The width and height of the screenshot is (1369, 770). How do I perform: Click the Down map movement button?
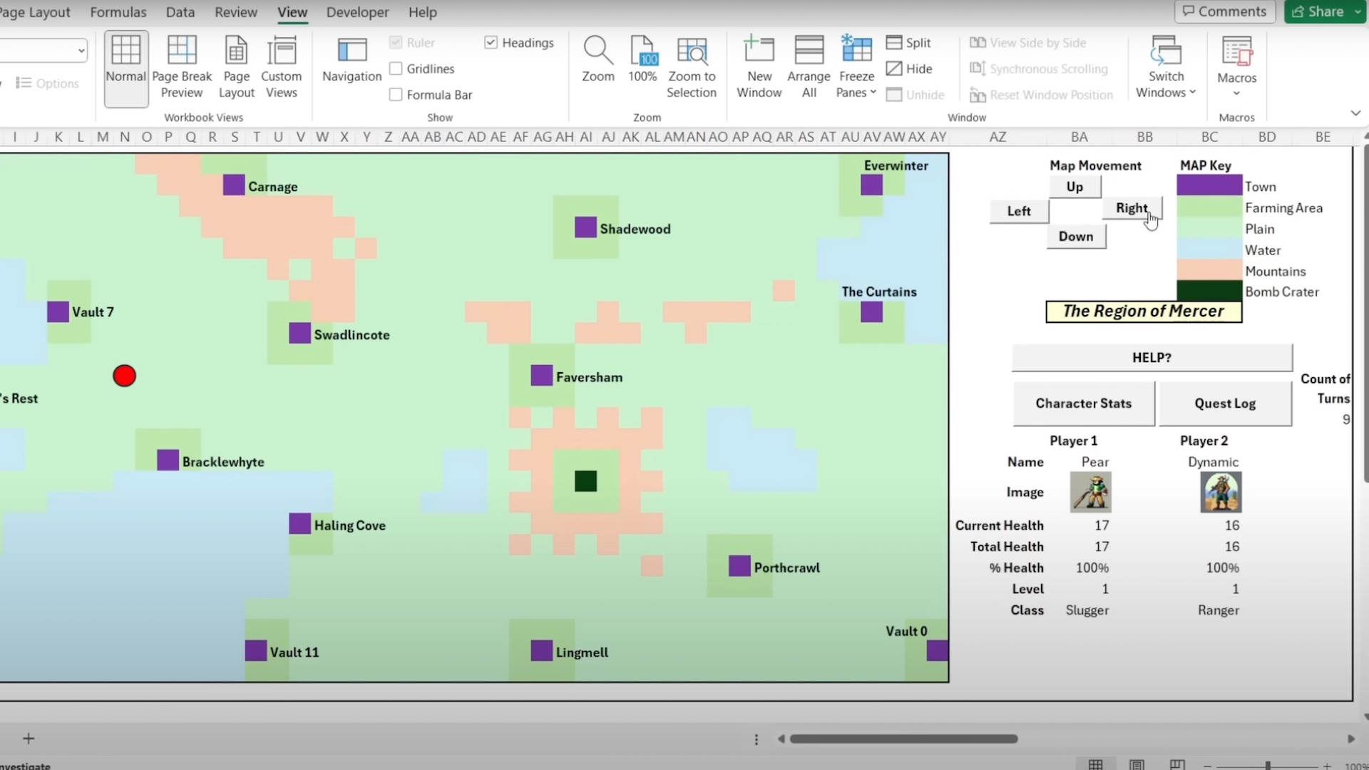click(1075, 237)
